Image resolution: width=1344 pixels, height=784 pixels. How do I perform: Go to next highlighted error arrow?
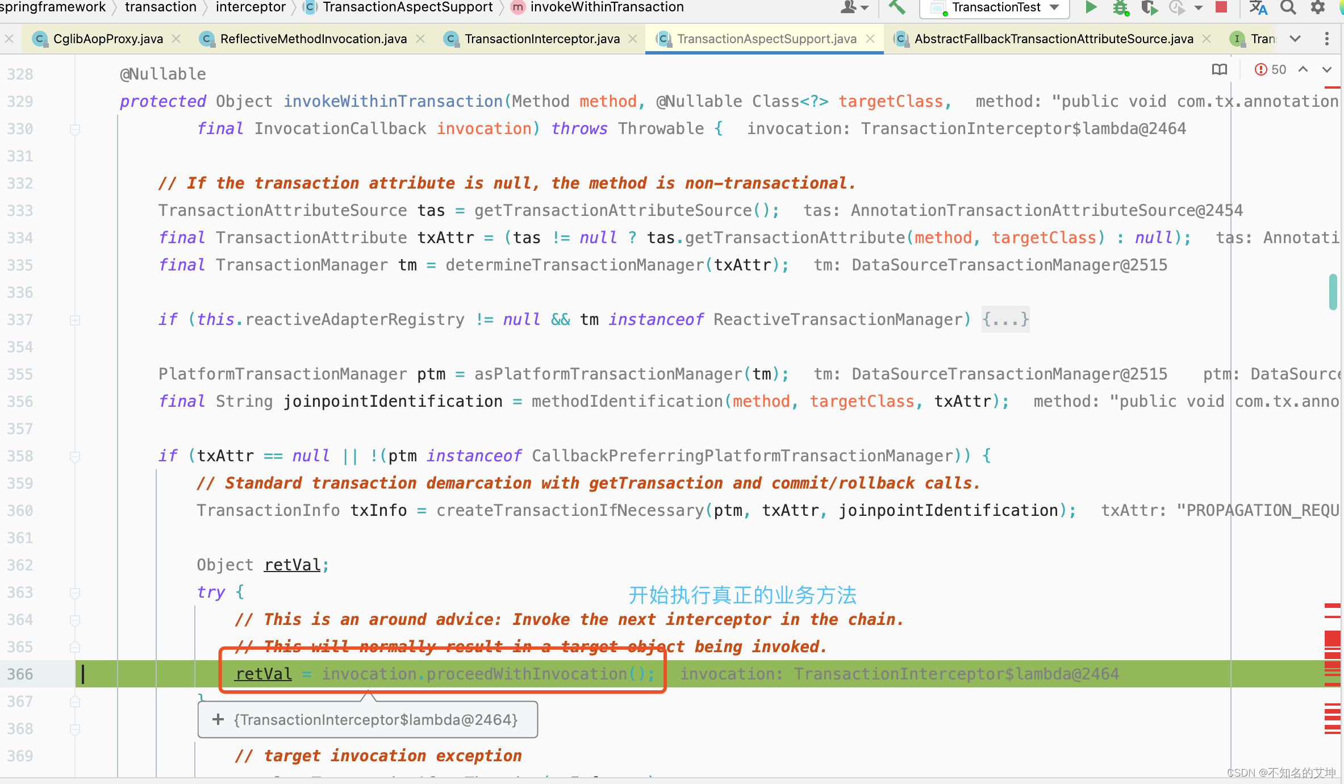[x=1327, y=69]
